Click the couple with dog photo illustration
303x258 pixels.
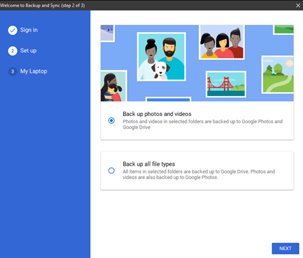point(161,56)
